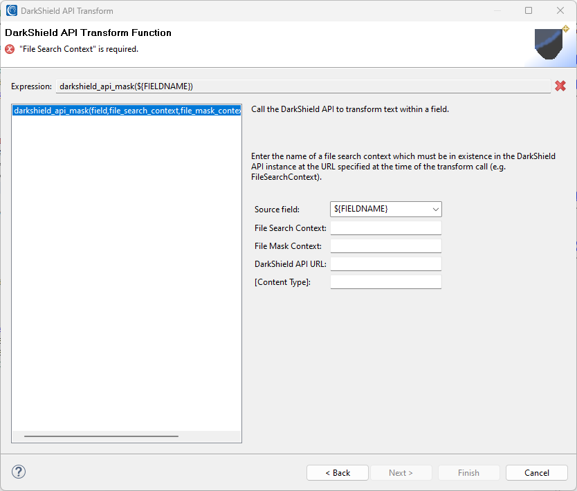This screenshot has height=491, width=577.
Task: Click the "File Search Context:" label
Action: point(291,228)
